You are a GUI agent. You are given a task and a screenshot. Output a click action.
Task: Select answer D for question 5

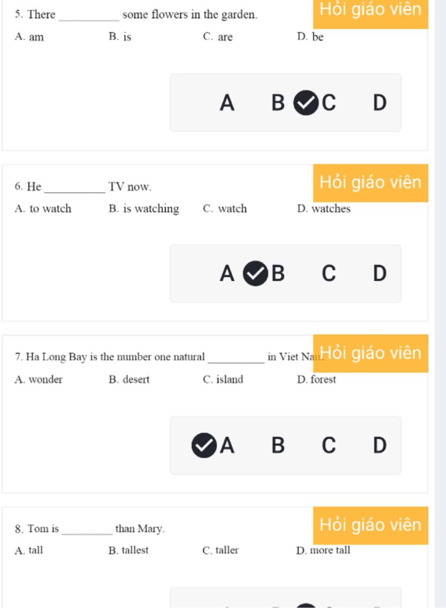point(380,103)
